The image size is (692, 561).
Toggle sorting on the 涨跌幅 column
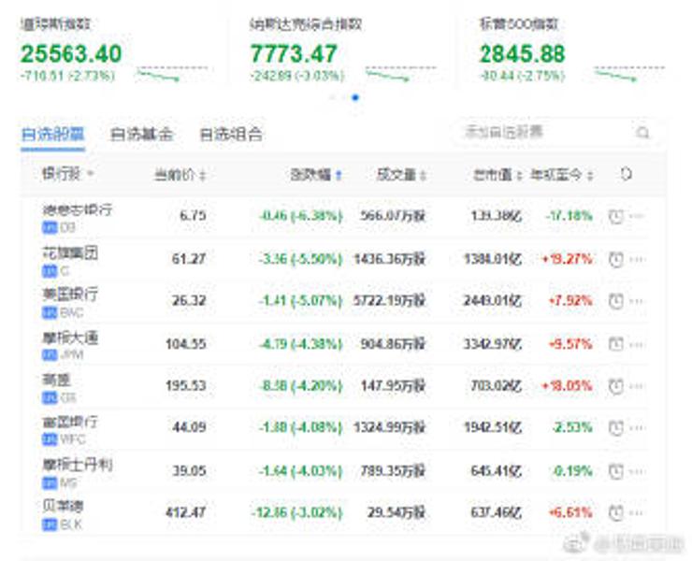pos(316,175)
